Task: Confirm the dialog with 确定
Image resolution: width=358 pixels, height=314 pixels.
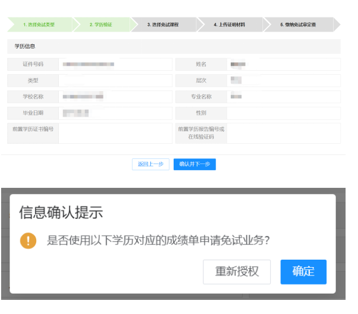Action: tap(303, 272)
